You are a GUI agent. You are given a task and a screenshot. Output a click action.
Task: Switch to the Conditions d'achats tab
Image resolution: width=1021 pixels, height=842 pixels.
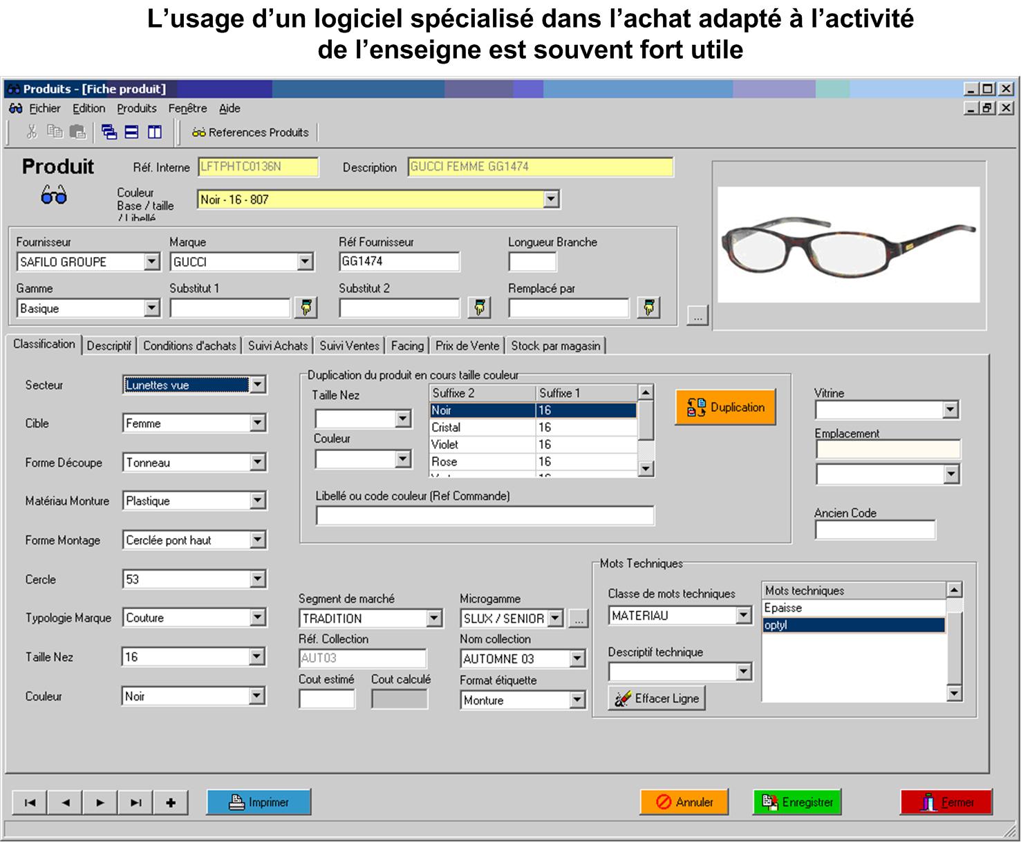[x=189, y=346]
